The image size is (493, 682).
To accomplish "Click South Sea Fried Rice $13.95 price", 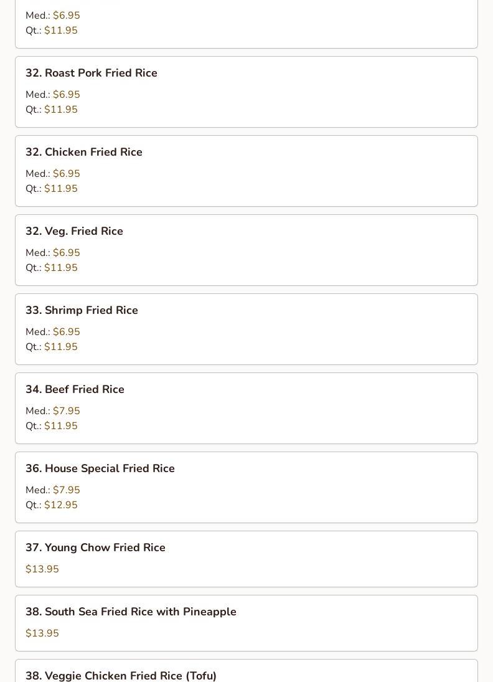I will 42,633.
